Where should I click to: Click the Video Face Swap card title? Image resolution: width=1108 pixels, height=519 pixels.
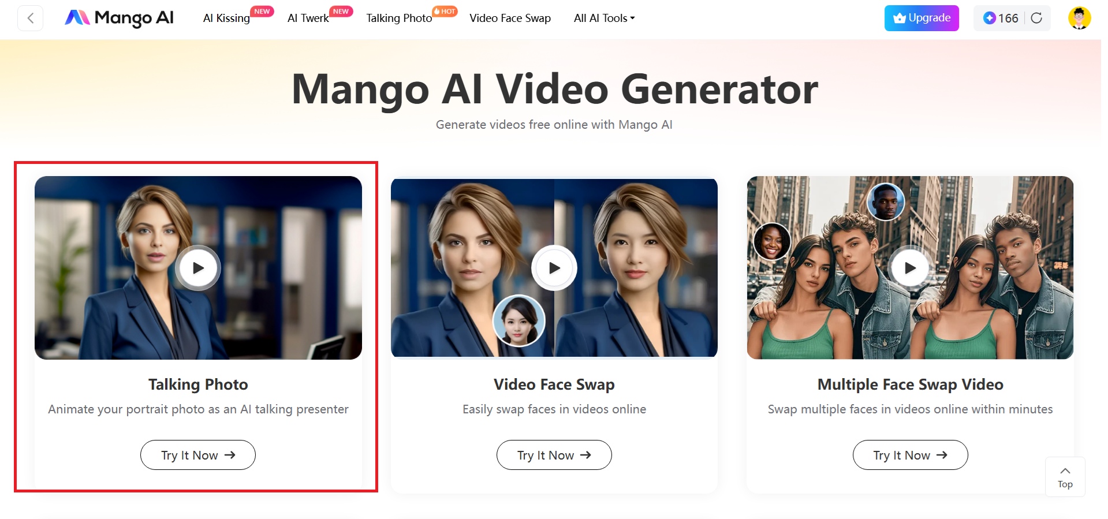(x=554, y=384)
